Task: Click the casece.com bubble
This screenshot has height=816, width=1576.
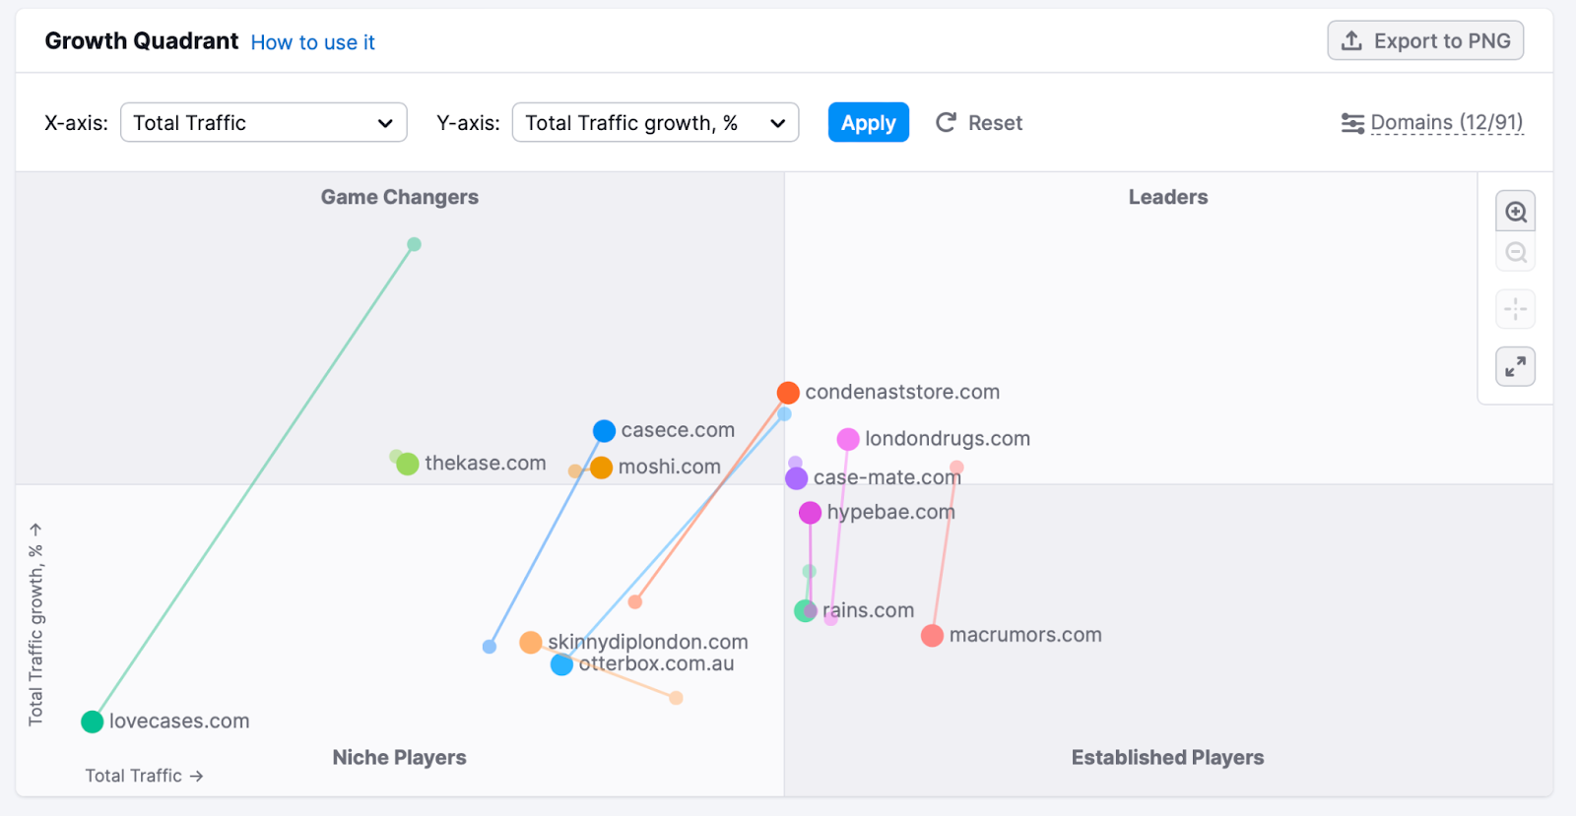Action: click(x=604, y=430)
